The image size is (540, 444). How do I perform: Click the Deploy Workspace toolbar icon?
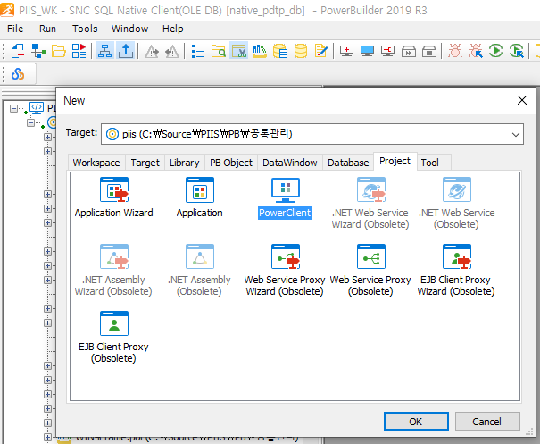pos(387,51)
